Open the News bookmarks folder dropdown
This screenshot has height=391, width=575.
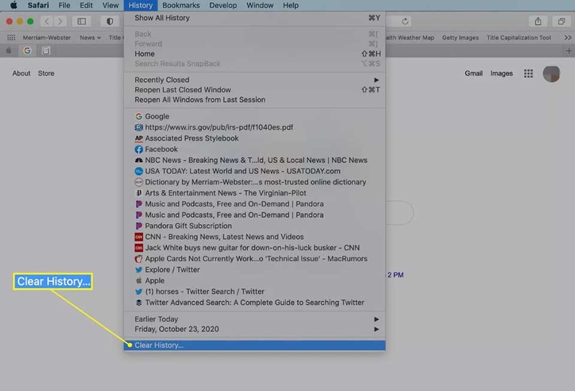(91, 37)
